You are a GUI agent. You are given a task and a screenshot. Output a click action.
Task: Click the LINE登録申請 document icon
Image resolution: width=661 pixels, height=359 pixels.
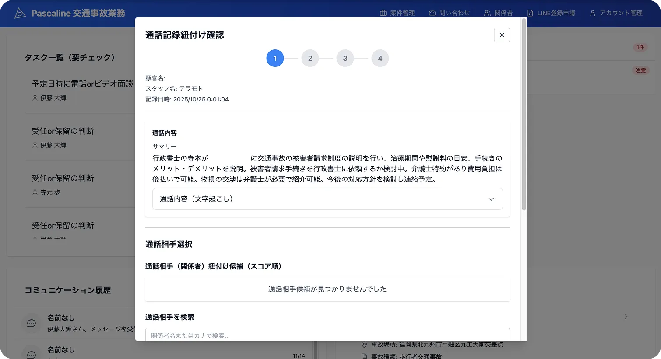click(530, 13)
